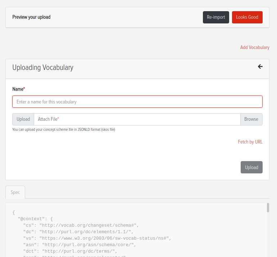Click the back arrow icon in Uploading Vocabulary
Screen dimensions: 277x257
coord(260,67)
